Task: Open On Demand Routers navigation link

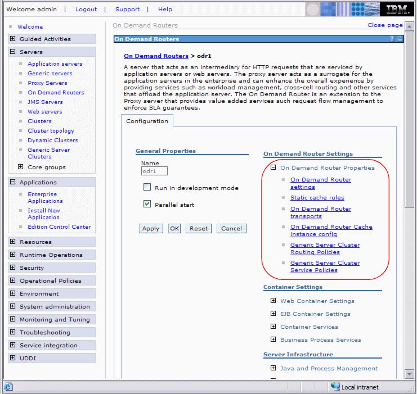Action: pos(56,92)
